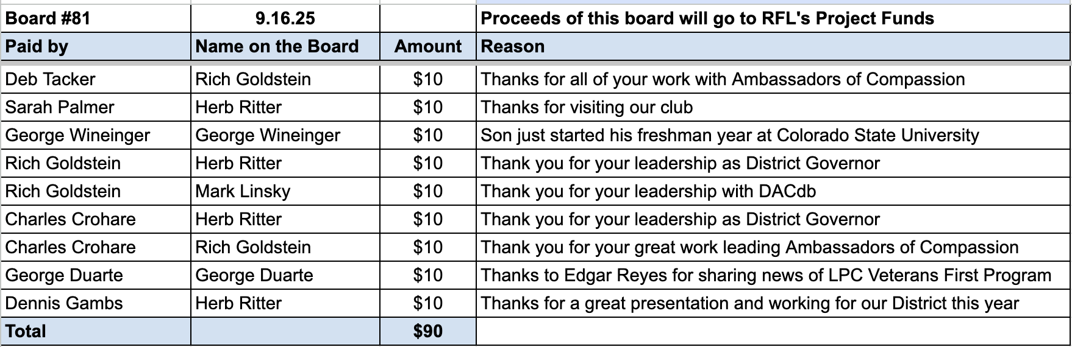The width and height of the screenshot is (1072, 347).
Task: Click the $90 total amount cell
Action: [x=428, y=331]
